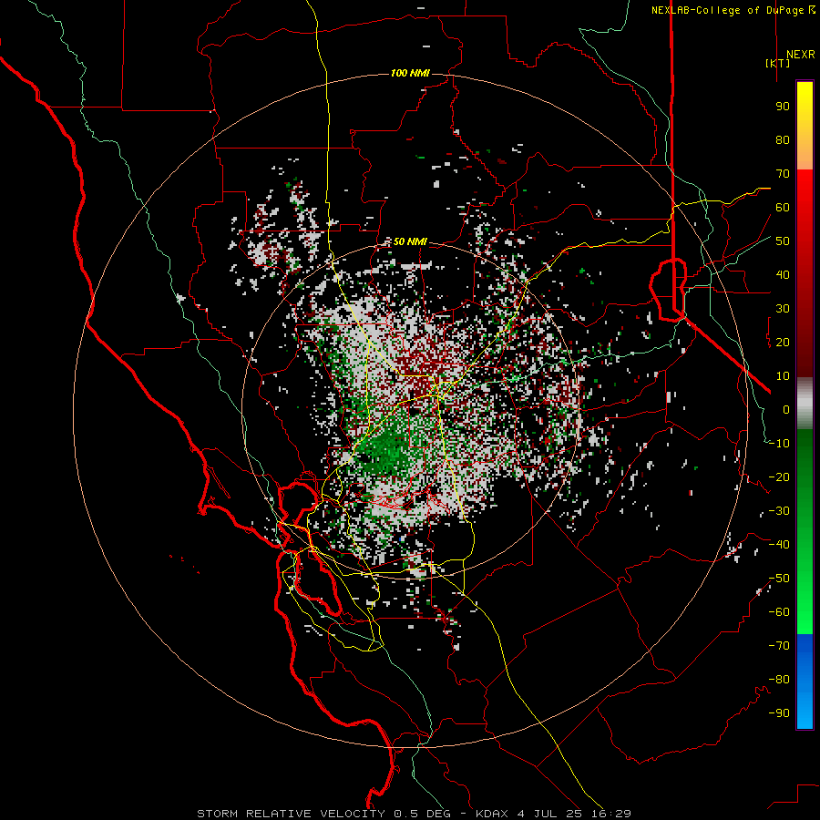Click the gray zero-velocity segment of color bar
The height and width of the screenshot is (820, 820).
pyautogui.click(x=805, y=404)
